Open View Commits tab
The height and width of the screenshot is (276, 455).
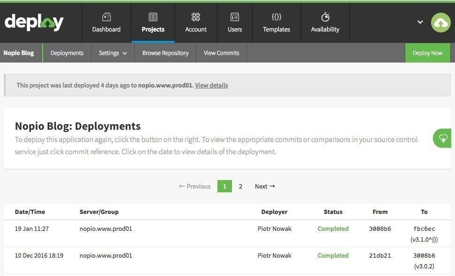222,53
